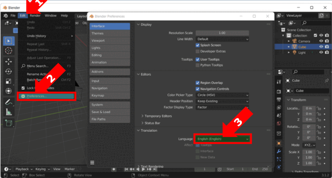Open the Color Picker Type dropdown

[x=222, y=95]
